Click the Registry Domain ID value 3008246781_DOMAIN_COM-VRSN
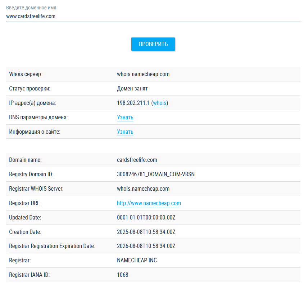 tap(155, 174)
